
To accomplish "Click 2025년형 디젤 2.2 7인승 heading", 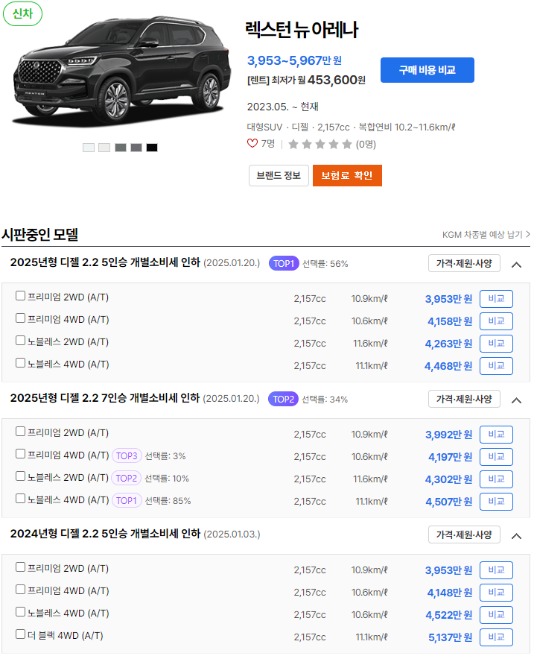I will point(105,398).
